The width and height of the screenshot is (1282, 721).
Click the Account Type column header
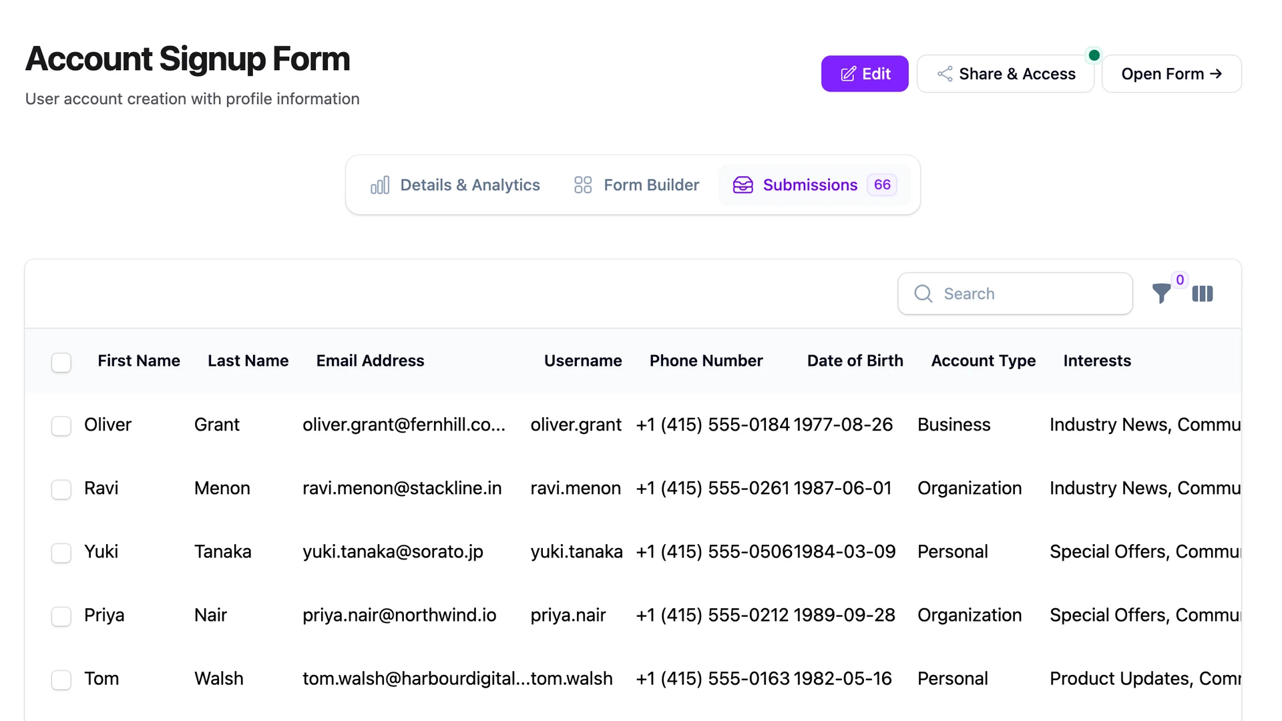(x=984, y=360)
